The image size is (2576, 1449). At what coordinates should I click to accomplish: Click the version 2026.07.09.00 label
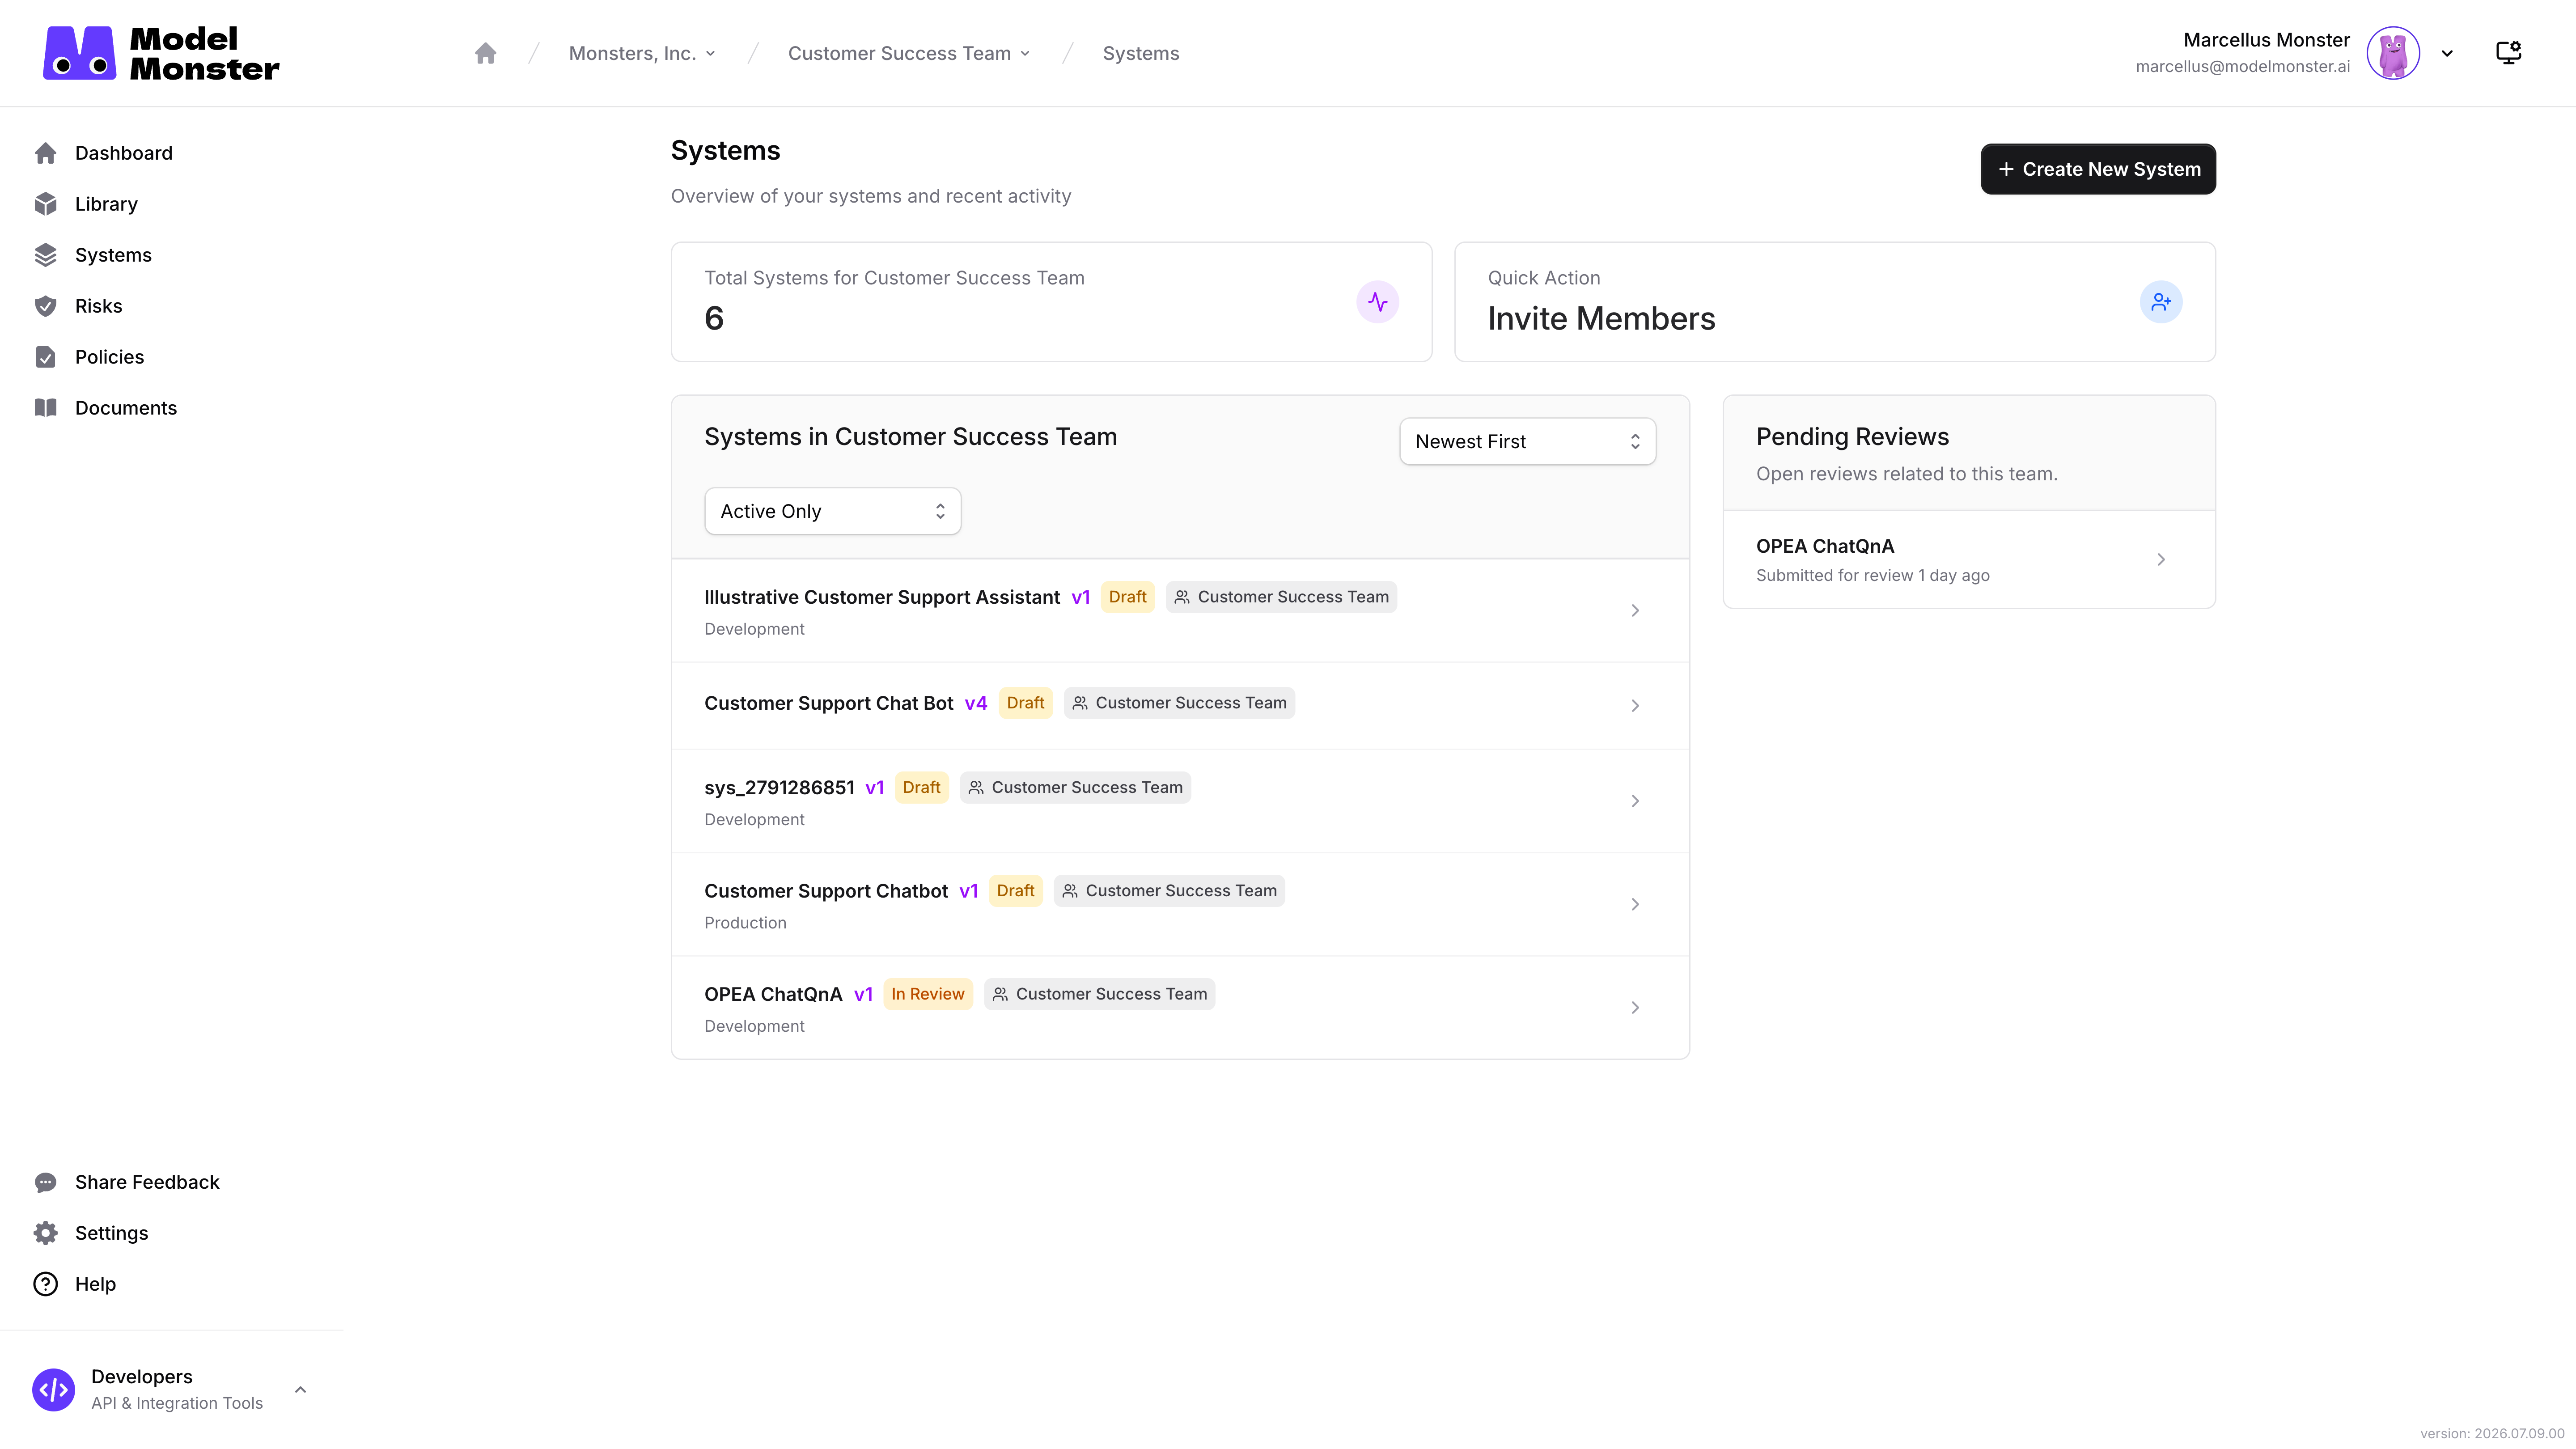(x=2492, y=1433)
